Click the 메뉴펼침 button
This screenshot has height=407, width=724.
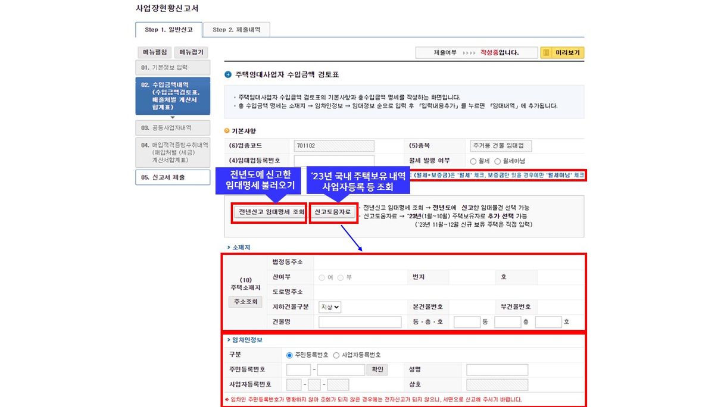tap(155, 52)
